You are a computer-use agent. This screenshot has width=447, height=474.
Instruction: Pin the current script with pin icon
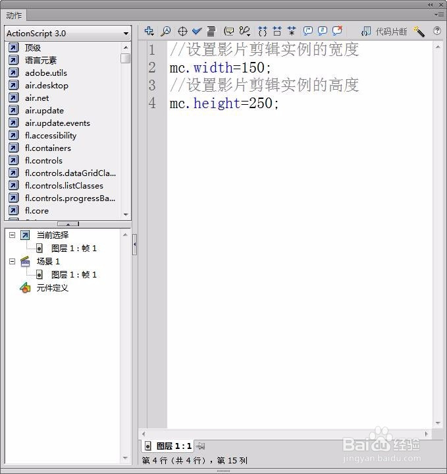200,446
